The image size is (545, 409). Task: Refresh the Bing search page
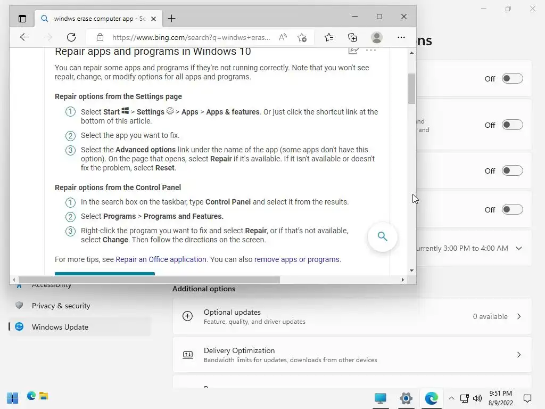point(71,37)
